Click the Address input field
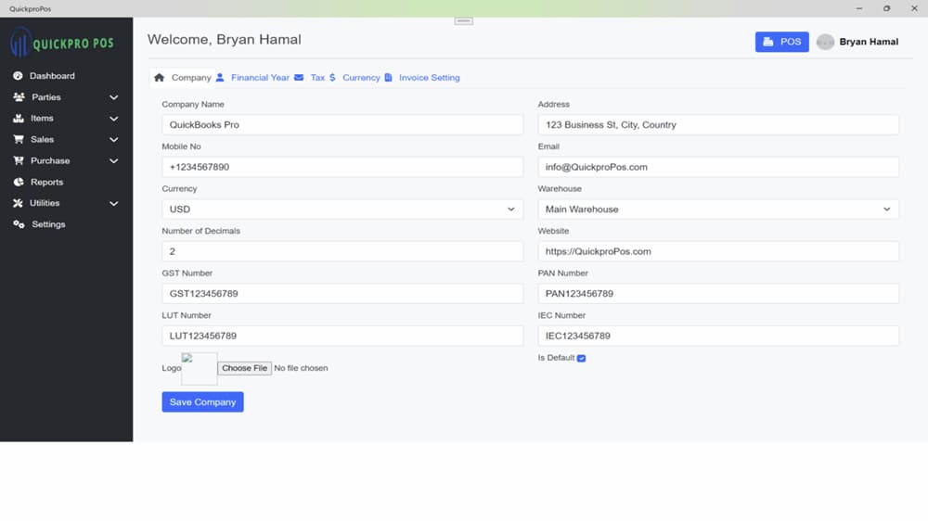This screenshot has height=521, width=928. 718,125
